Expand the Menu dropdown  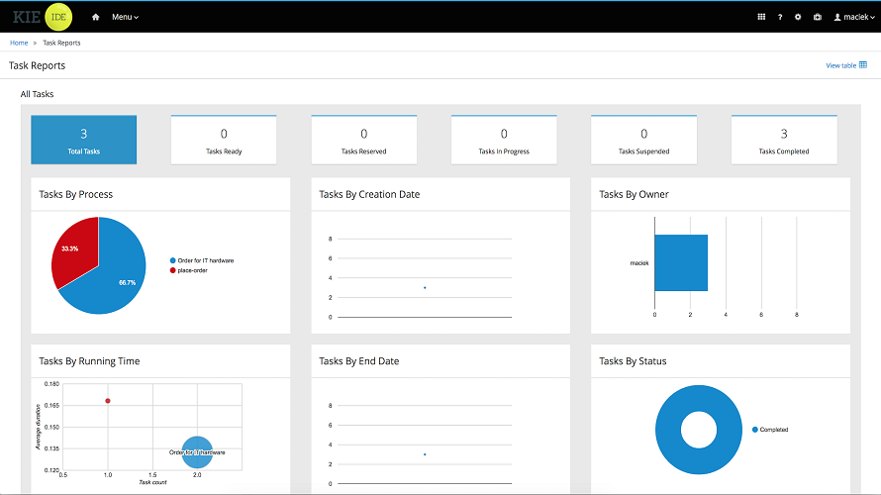click(x=125, y=17)
